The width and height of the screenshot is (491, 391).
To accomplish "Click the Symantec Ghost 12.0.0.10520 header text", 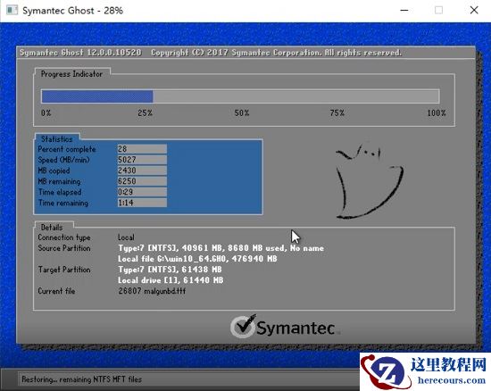I will (x=80, y=53).
